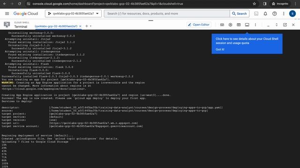Click the web preview icon
This screenshot has height=168, width=300.
coord(239,25)
